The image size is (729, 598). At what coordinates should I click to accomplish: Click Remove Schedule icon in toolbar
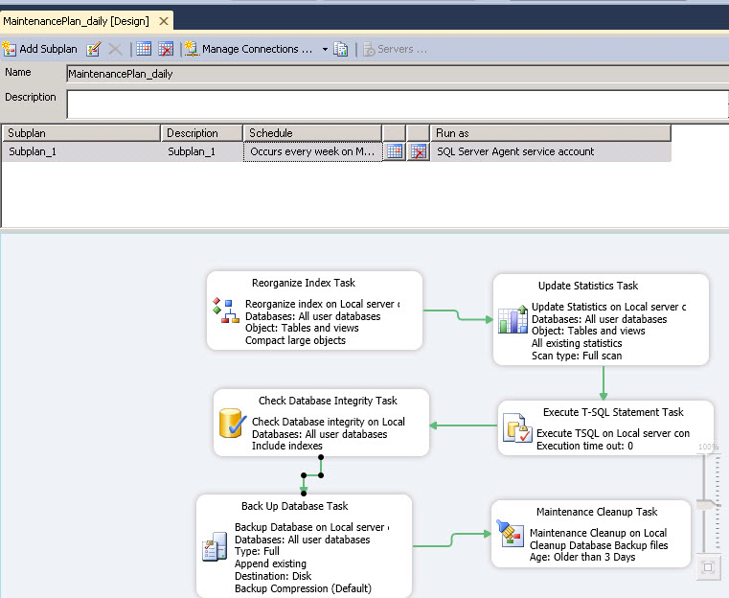[x=166, y=49]
